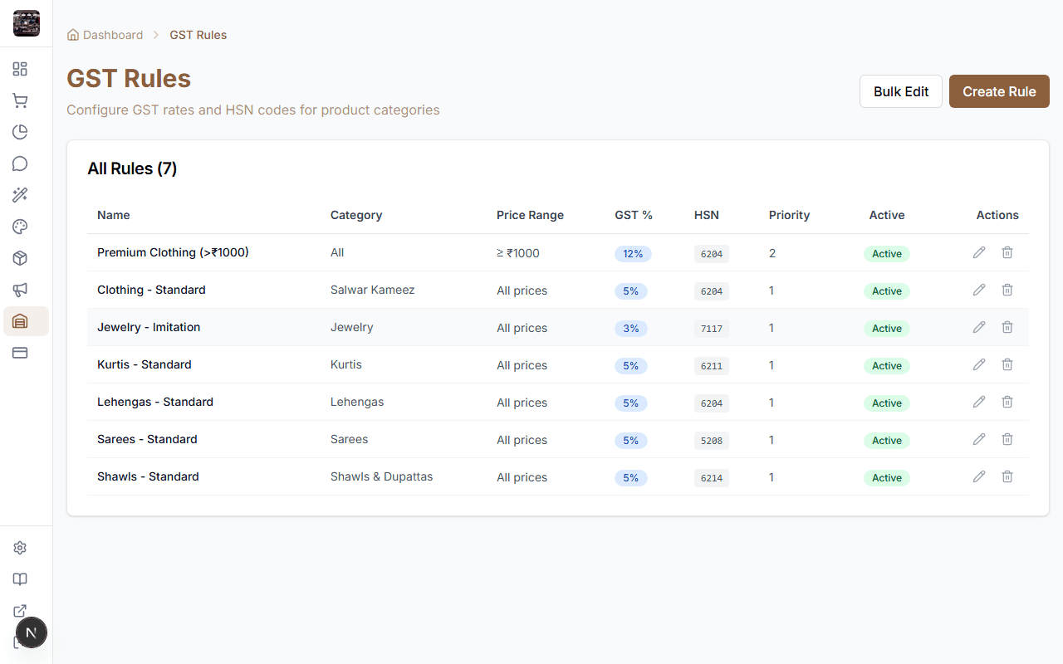Click the Create Rule button

click(999, 91)
